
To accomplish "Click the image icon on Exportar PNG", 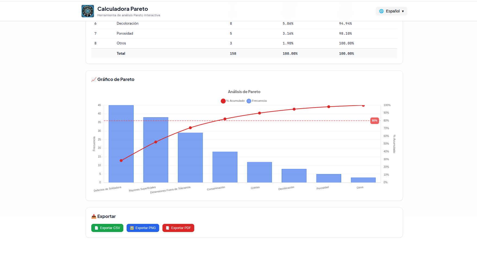I will coord(132,228).
